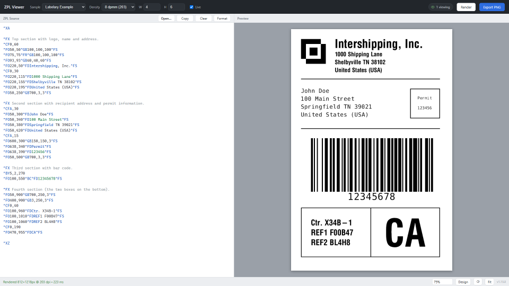Click the ZPL Viewer title
The image size is (509, 286).
(x=14, y=7)
